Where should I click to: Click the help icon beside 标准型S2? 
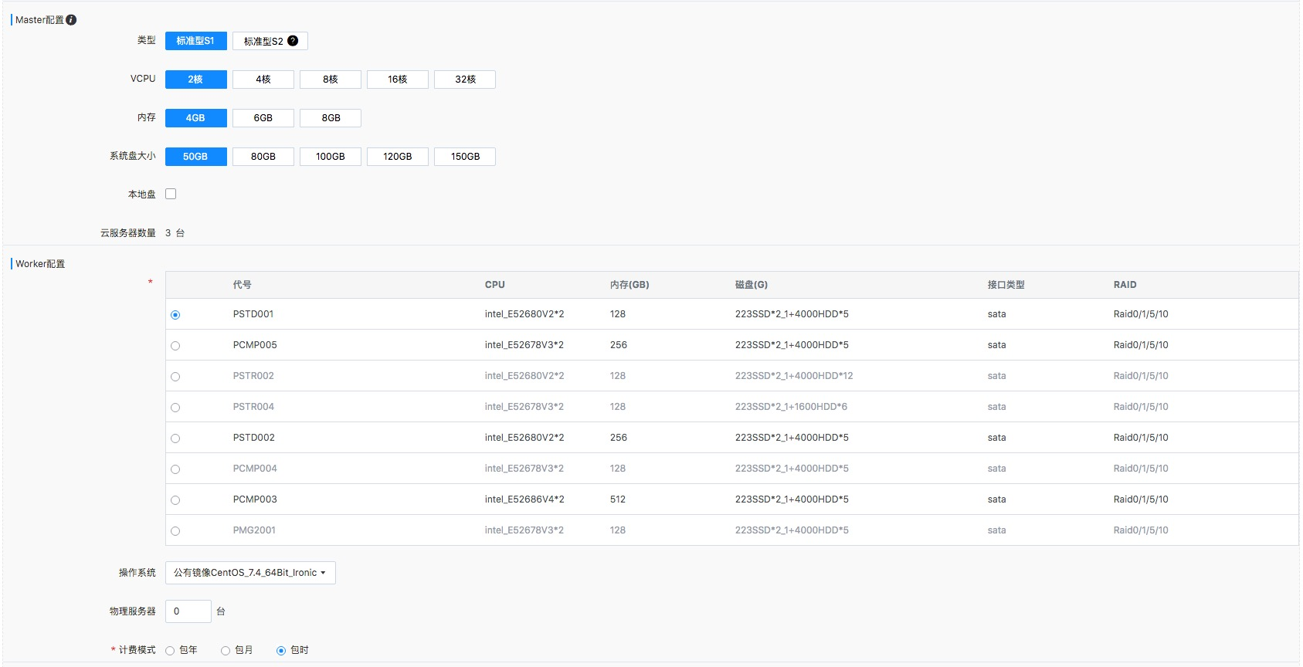pos(293,41)
